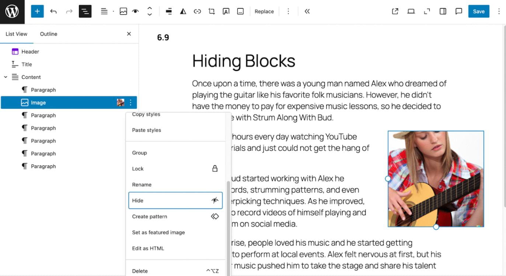This screenshot has height=276, width=506.
Task: Open the view post external link icon
Action: click(x=395, y=11)
